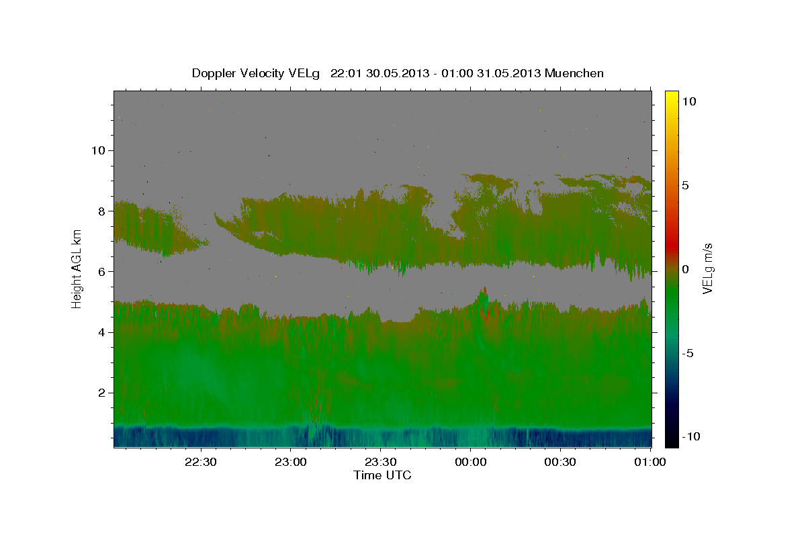
Task: Click the 00:00 time tick label
Action: click(x=471, y=462)
